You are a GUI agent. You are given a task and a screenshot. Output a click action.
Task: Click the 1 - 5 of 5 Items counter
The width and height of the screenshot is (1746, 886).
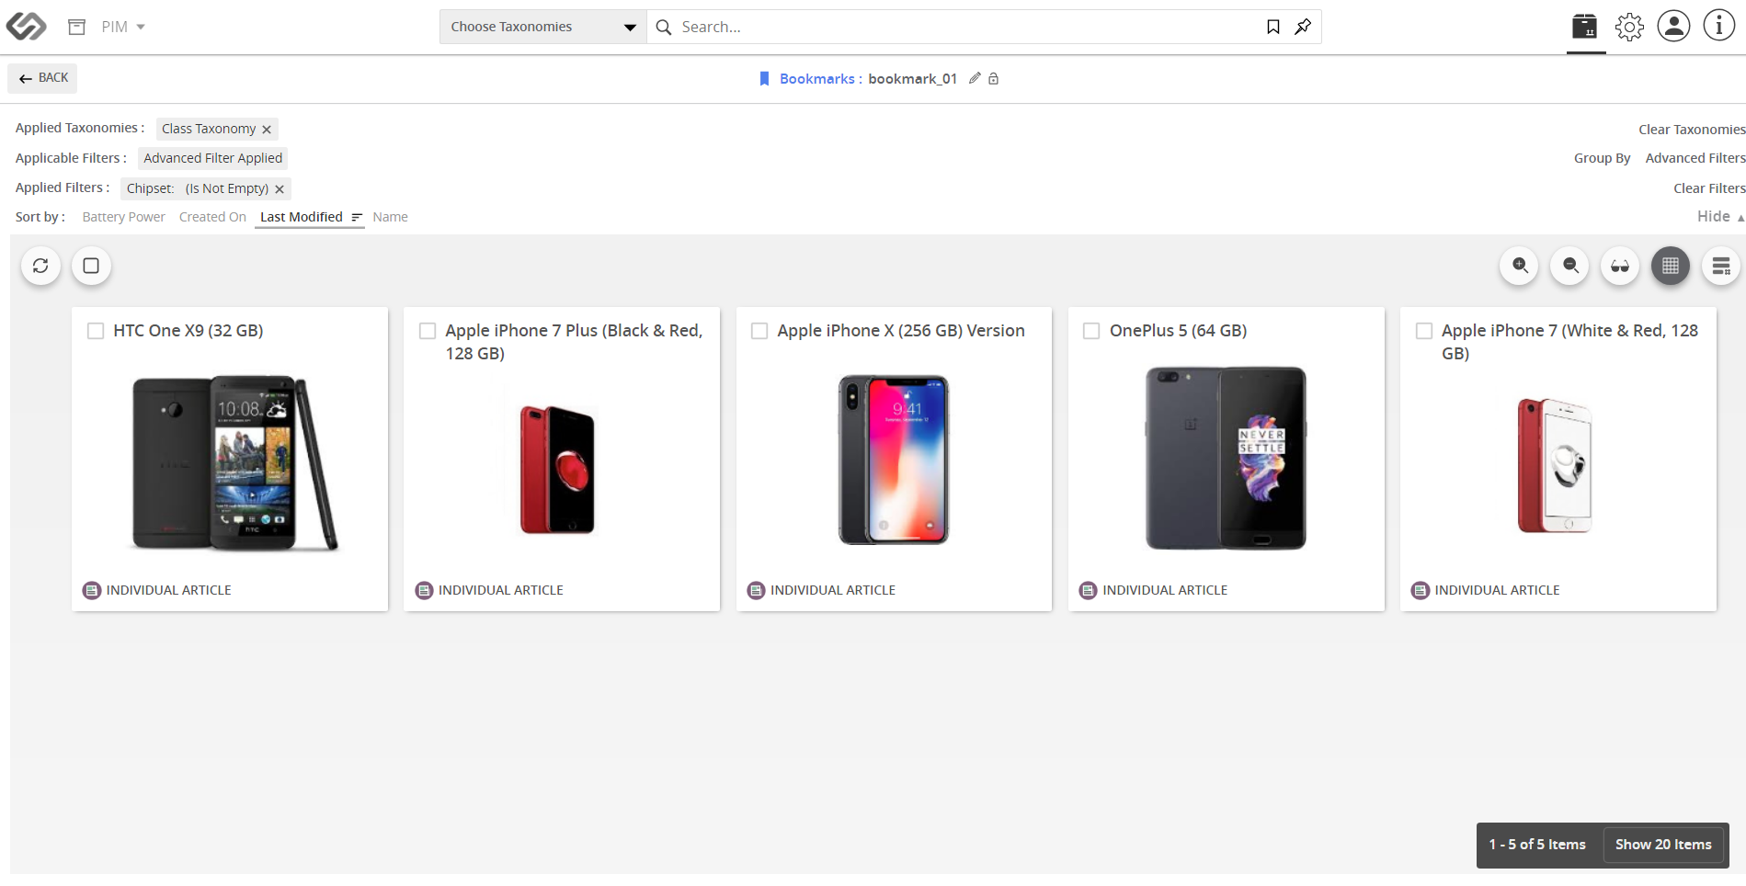pos(1537,845)
